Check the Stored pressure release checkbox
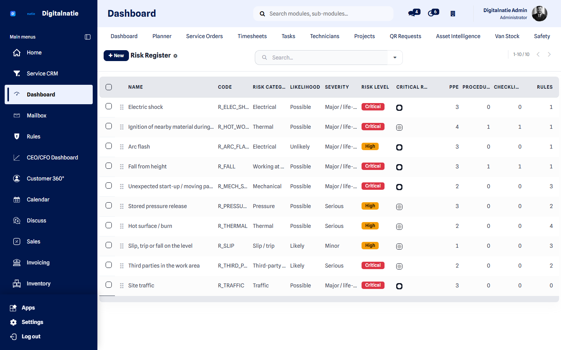The width and height of the screenshot is (561, 350). (x=109, y=205)
